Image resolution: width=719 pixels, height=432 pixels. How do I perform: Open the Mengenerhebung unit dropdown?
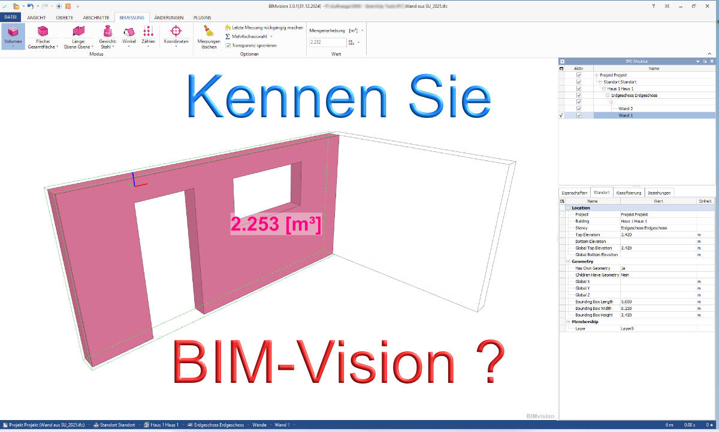click(x=362, y=30)
